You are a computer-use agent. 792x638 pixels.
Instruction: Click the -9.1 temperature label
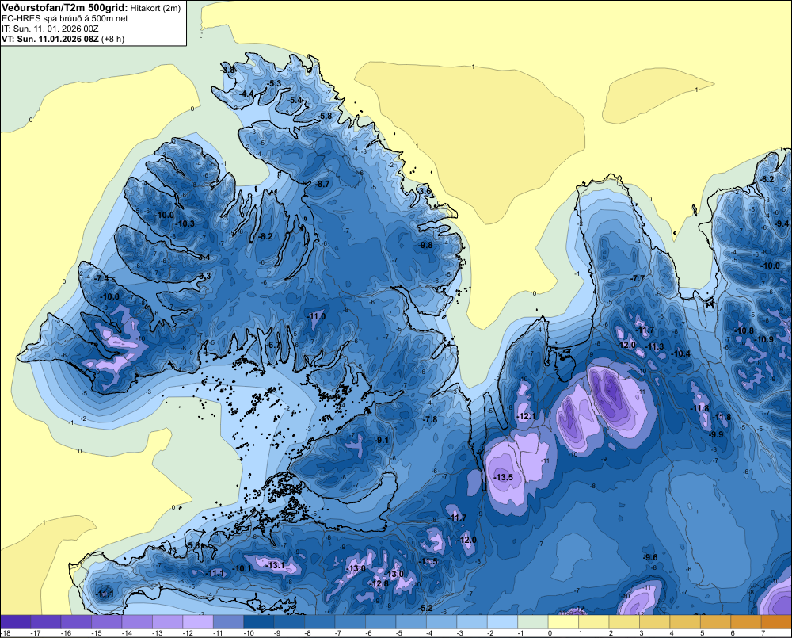pyautogui.click(x=382, y=441)
